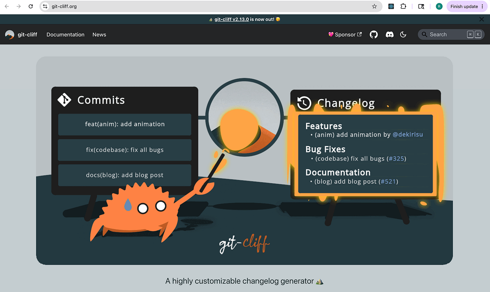The height and width of the screenshot is (292, 490).
Task: Click the Bug Fixes heading
Action: coord(325,149)
